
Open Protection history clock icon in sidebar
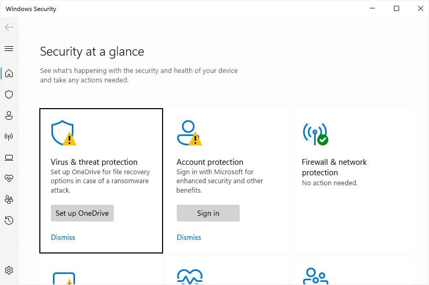click(x=9, y=220)
